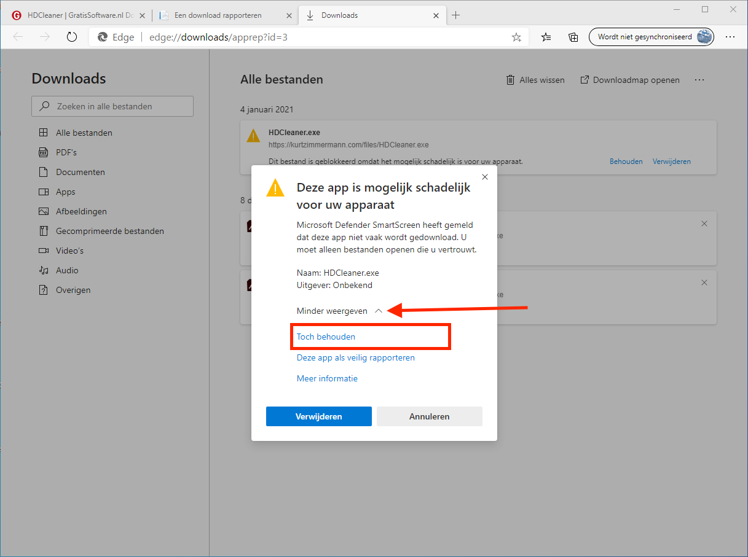Click the Alles wissen trash button
This screenshot has height=557, width=748.
pyautogui.click(x=535, y=80)
